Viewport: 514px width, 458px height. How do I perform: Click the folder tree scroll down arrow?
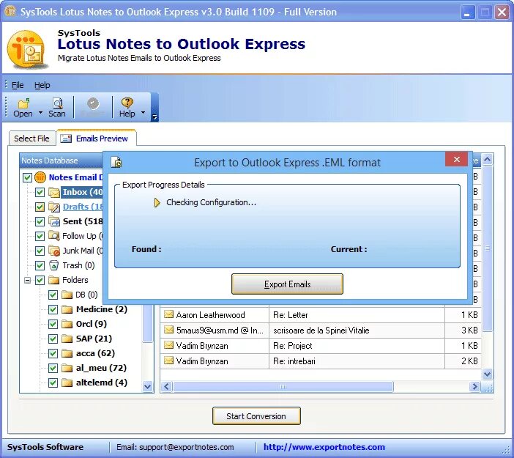[148, 386]
